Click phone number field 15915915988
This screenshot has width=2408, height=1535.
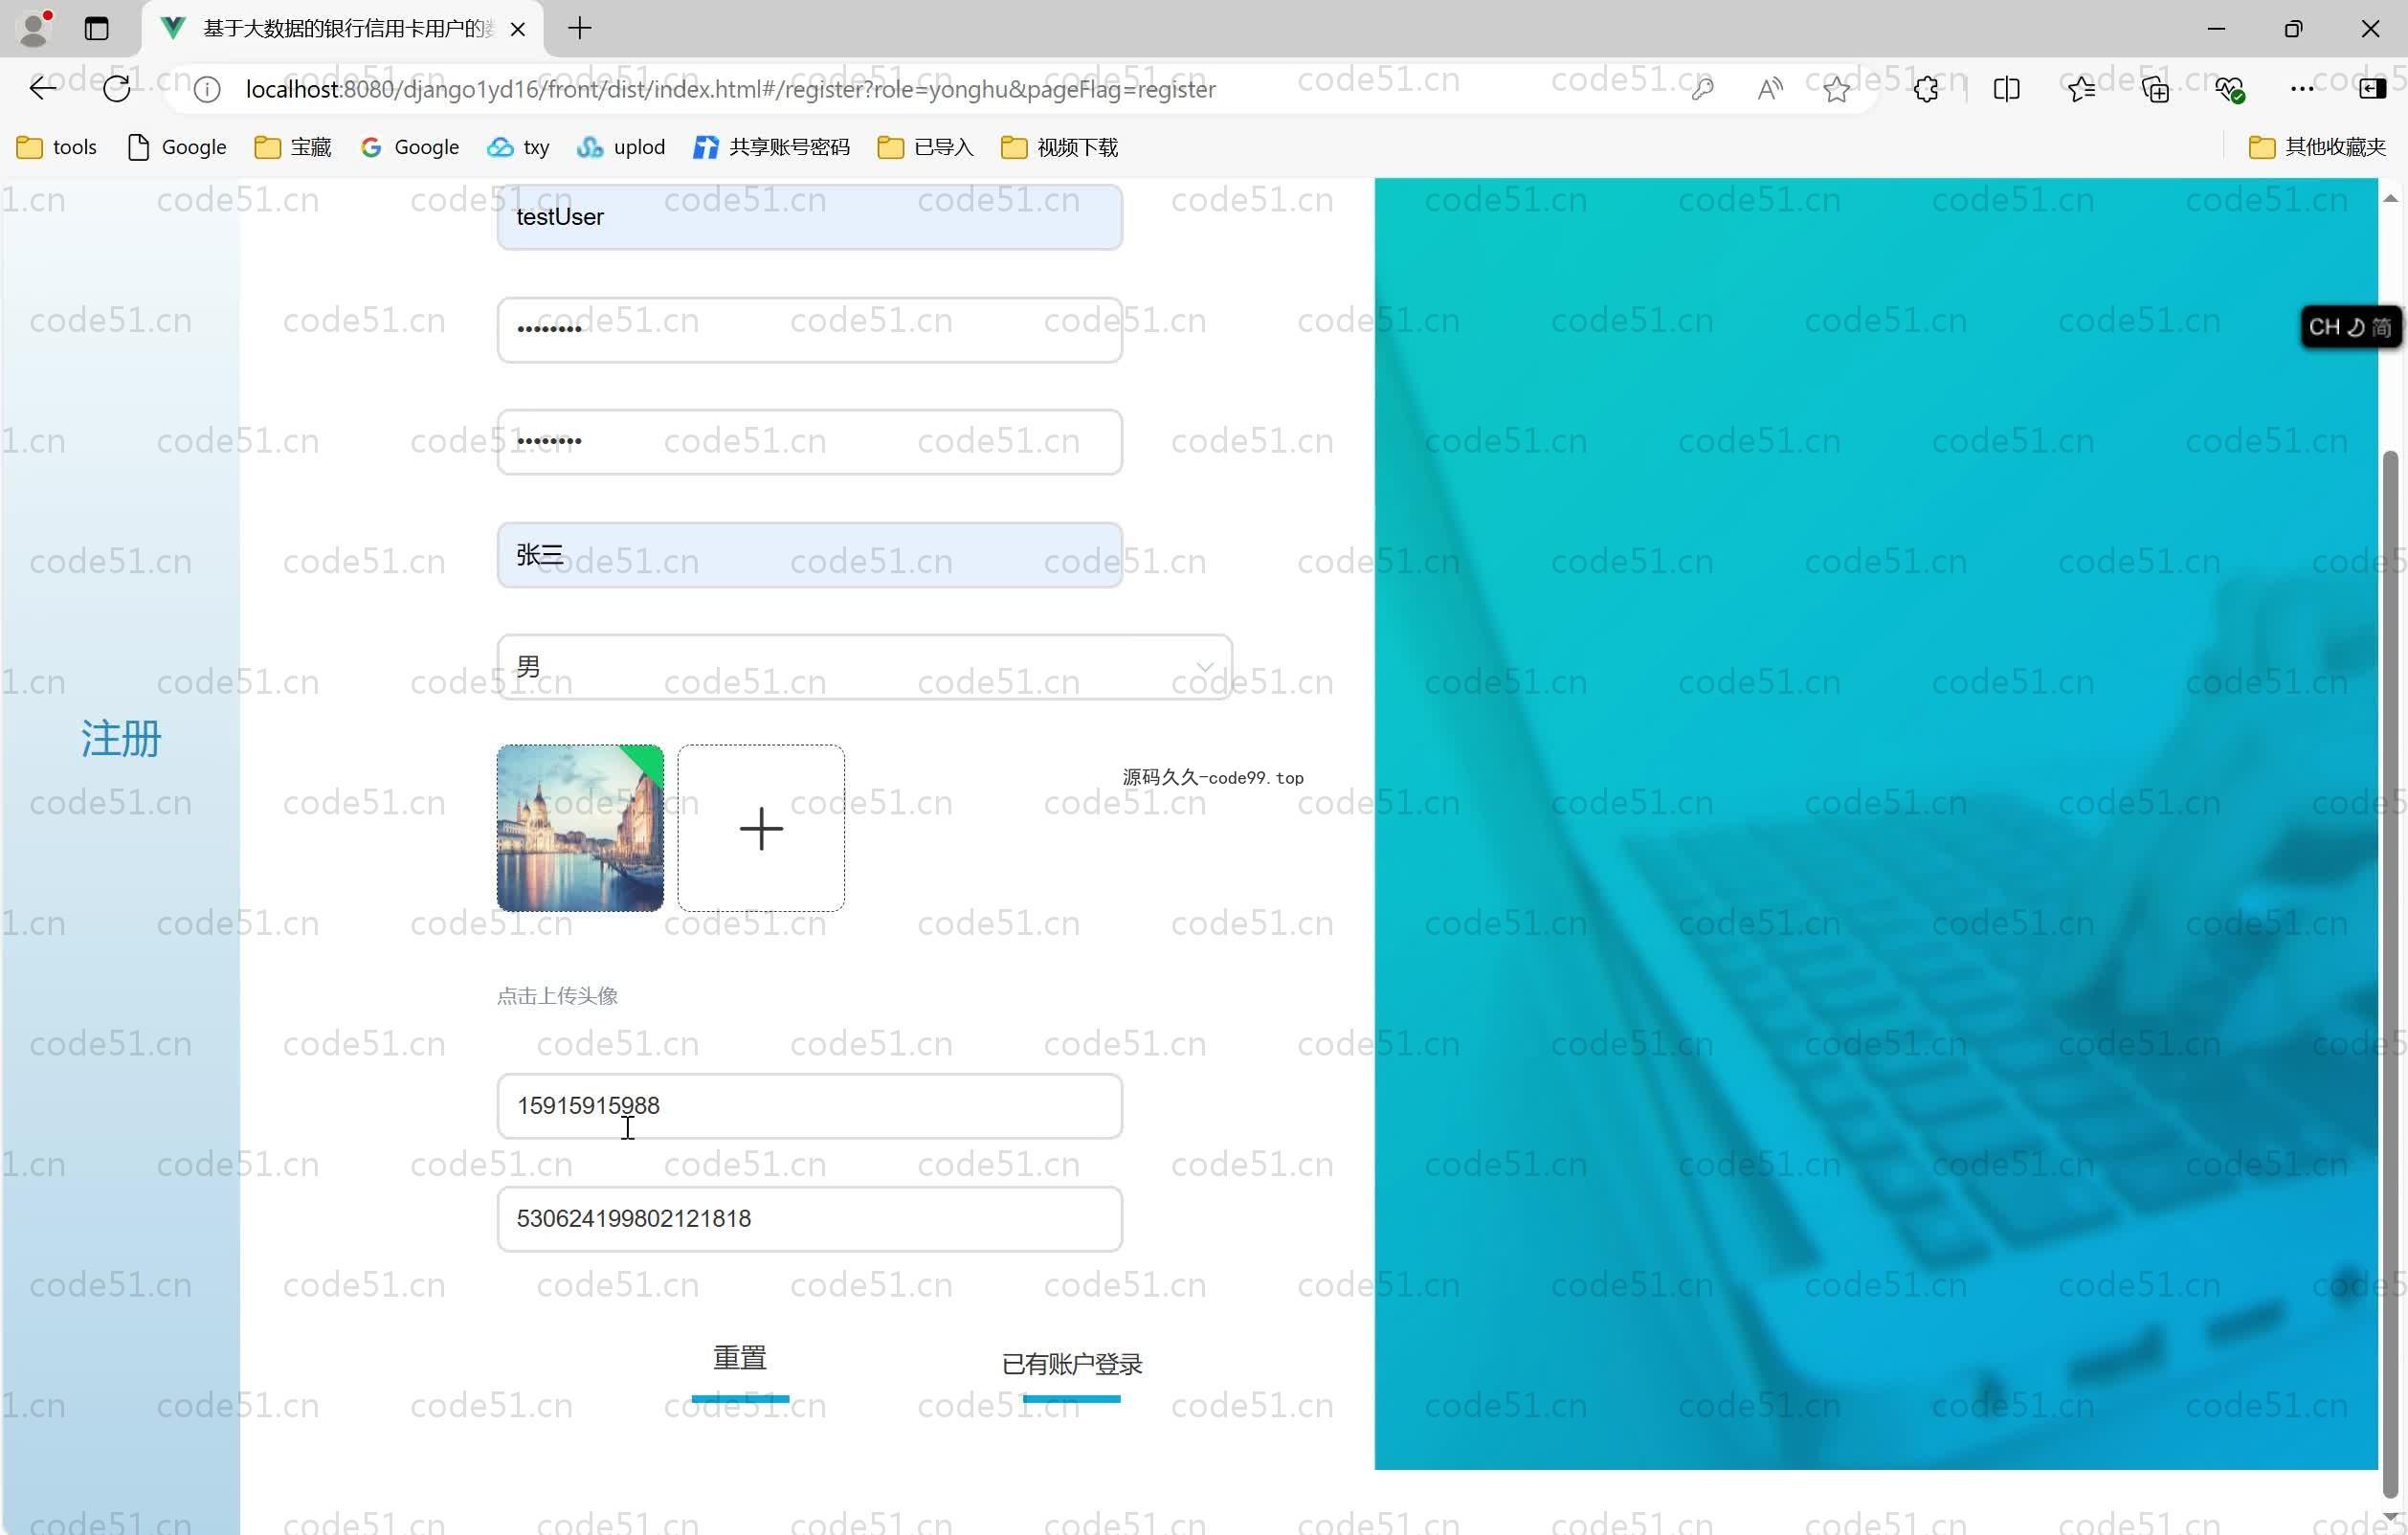pyautogui.click(x=809, y=1105)
